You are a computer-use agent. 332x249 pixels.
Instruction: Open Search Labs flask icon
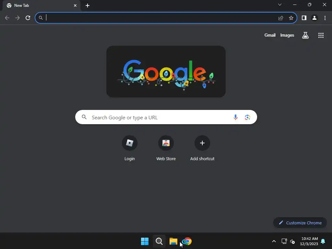pos(305,35)
